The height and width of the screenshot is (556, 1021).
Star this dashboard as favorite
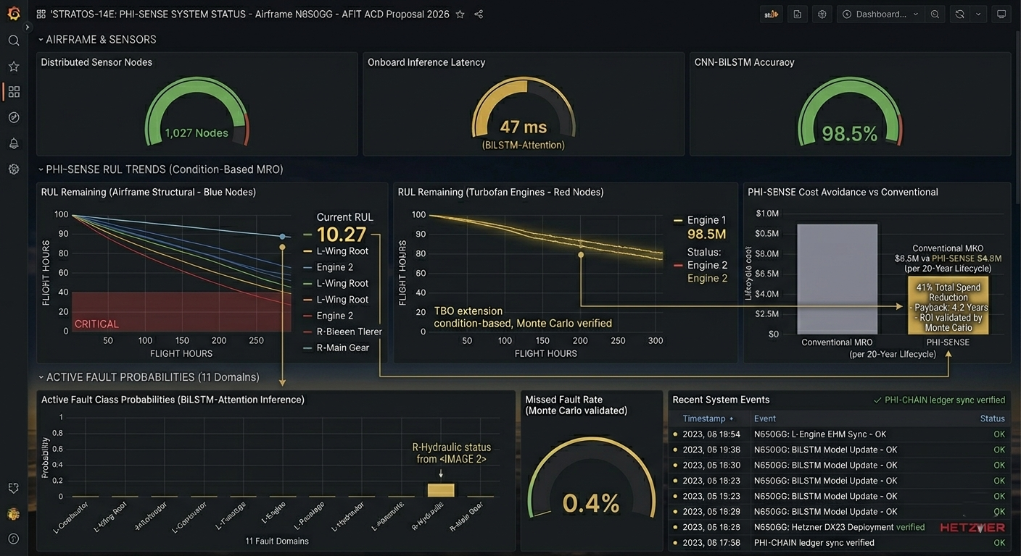pos(460,14)
